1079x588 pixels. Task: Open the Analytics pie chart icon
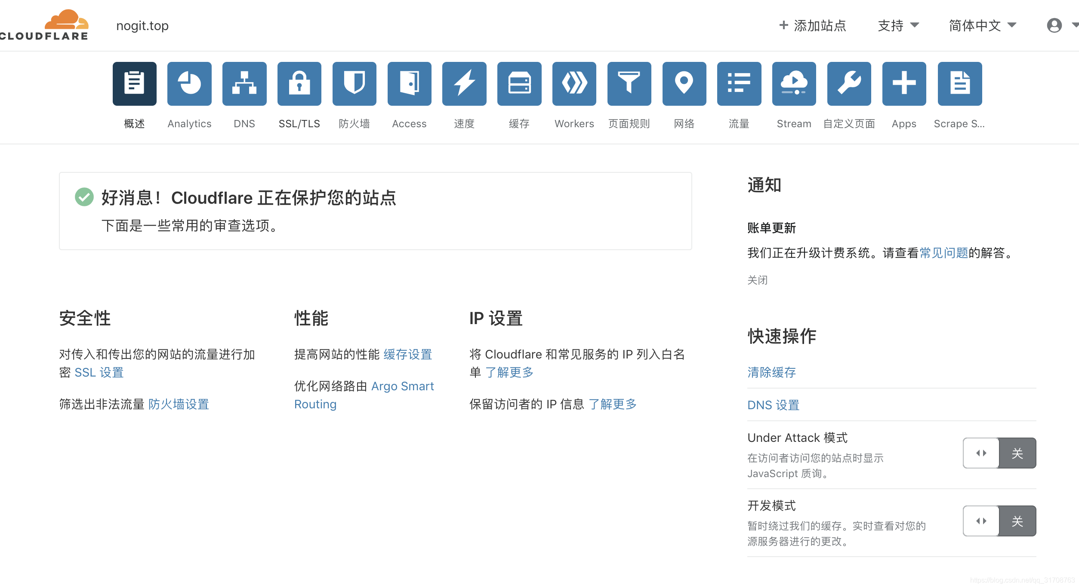(x=189, y=83)
